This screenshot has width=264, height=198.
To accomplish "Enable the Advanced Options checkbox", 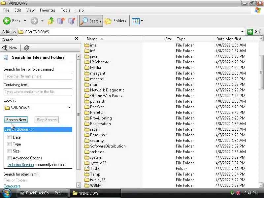I will 10,158.
